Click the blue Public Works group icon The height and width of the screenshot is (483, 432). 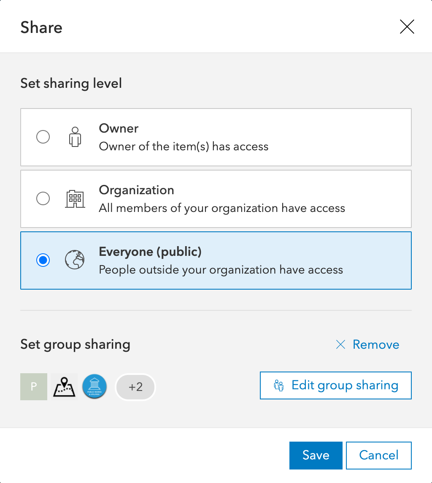point(94,387)
